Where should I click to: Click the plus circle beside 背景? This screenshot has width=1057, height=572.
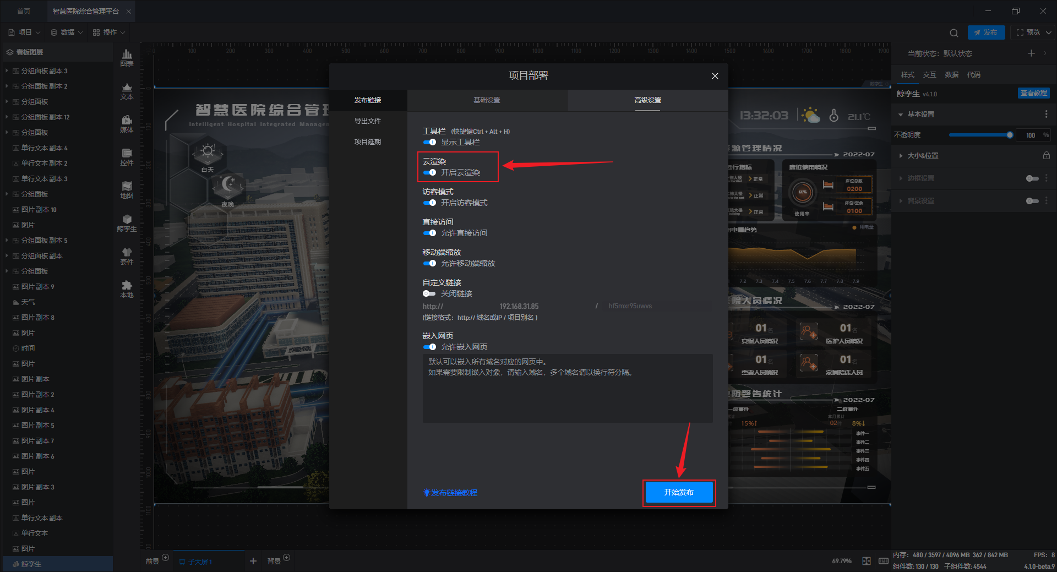coord(286,558)
